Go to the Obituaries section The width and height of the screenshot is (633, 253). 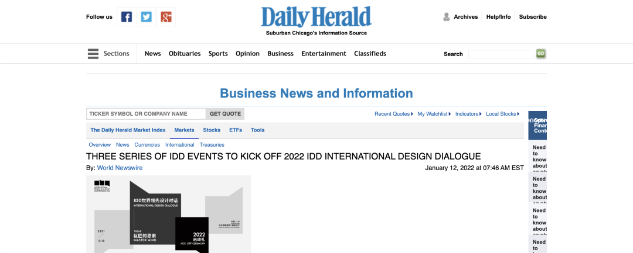tap(185, 54)
